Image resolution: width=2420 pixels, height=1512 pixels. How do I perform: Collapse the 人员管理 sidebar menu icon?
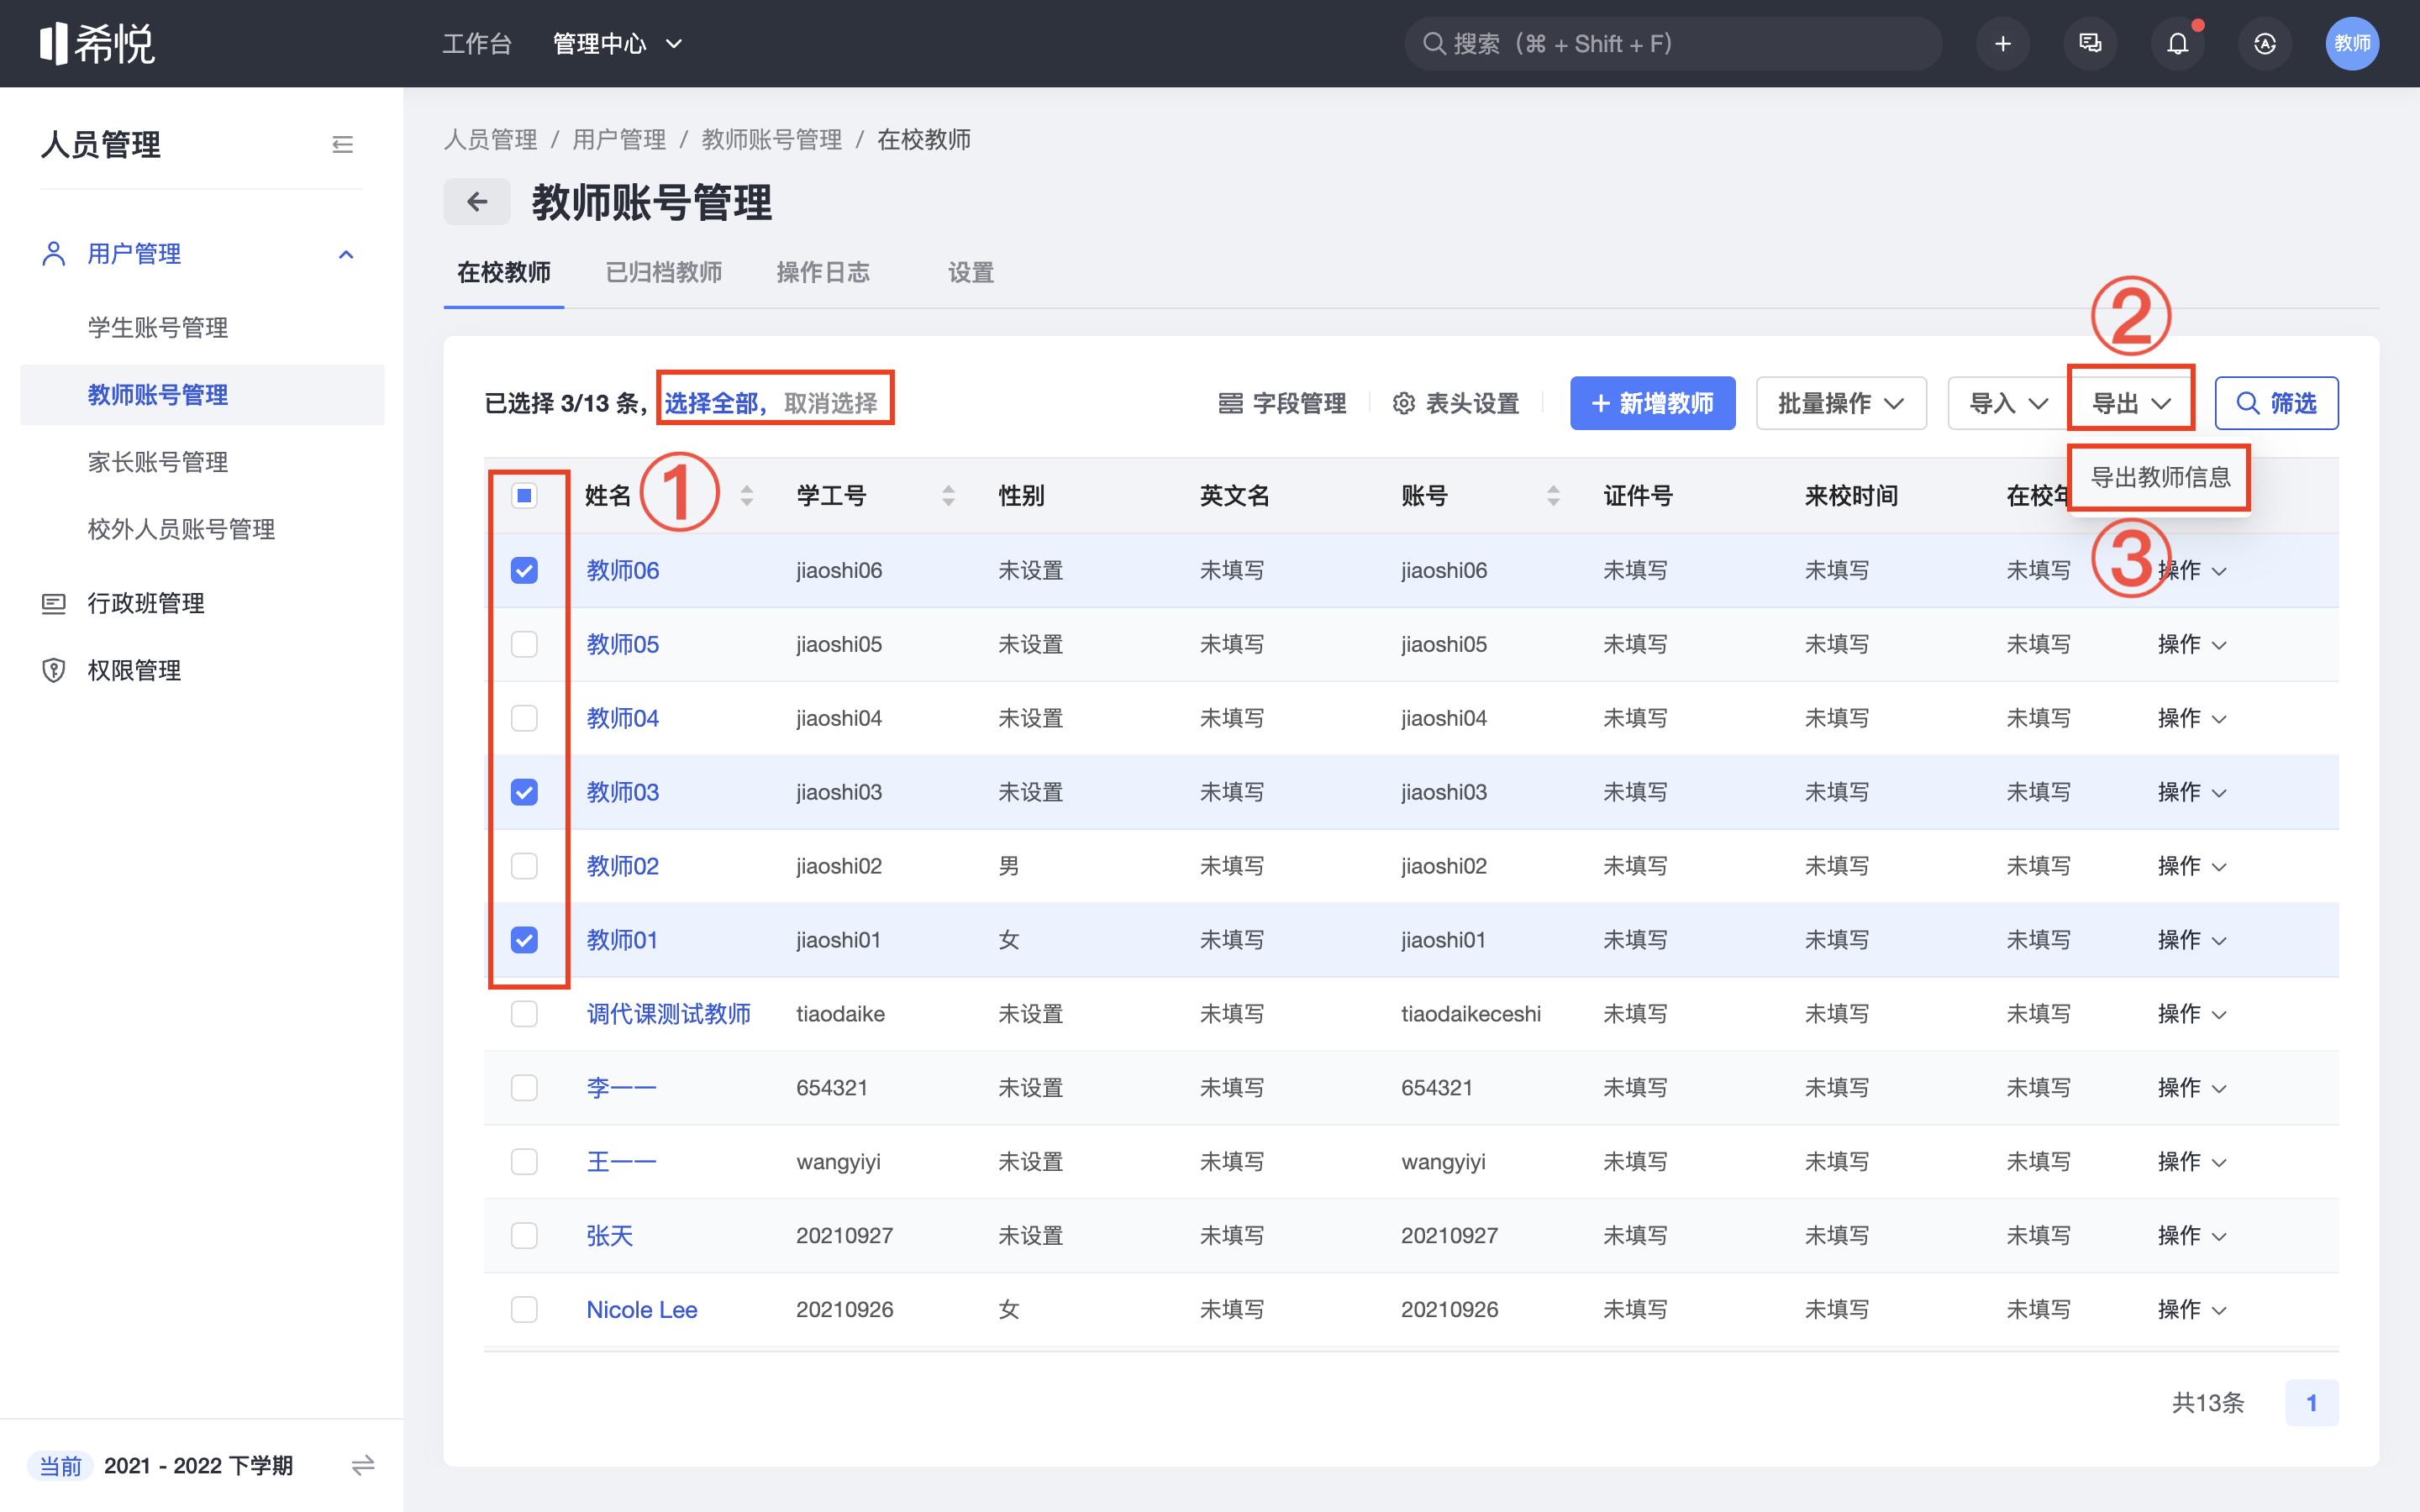(x=342, y=145)
